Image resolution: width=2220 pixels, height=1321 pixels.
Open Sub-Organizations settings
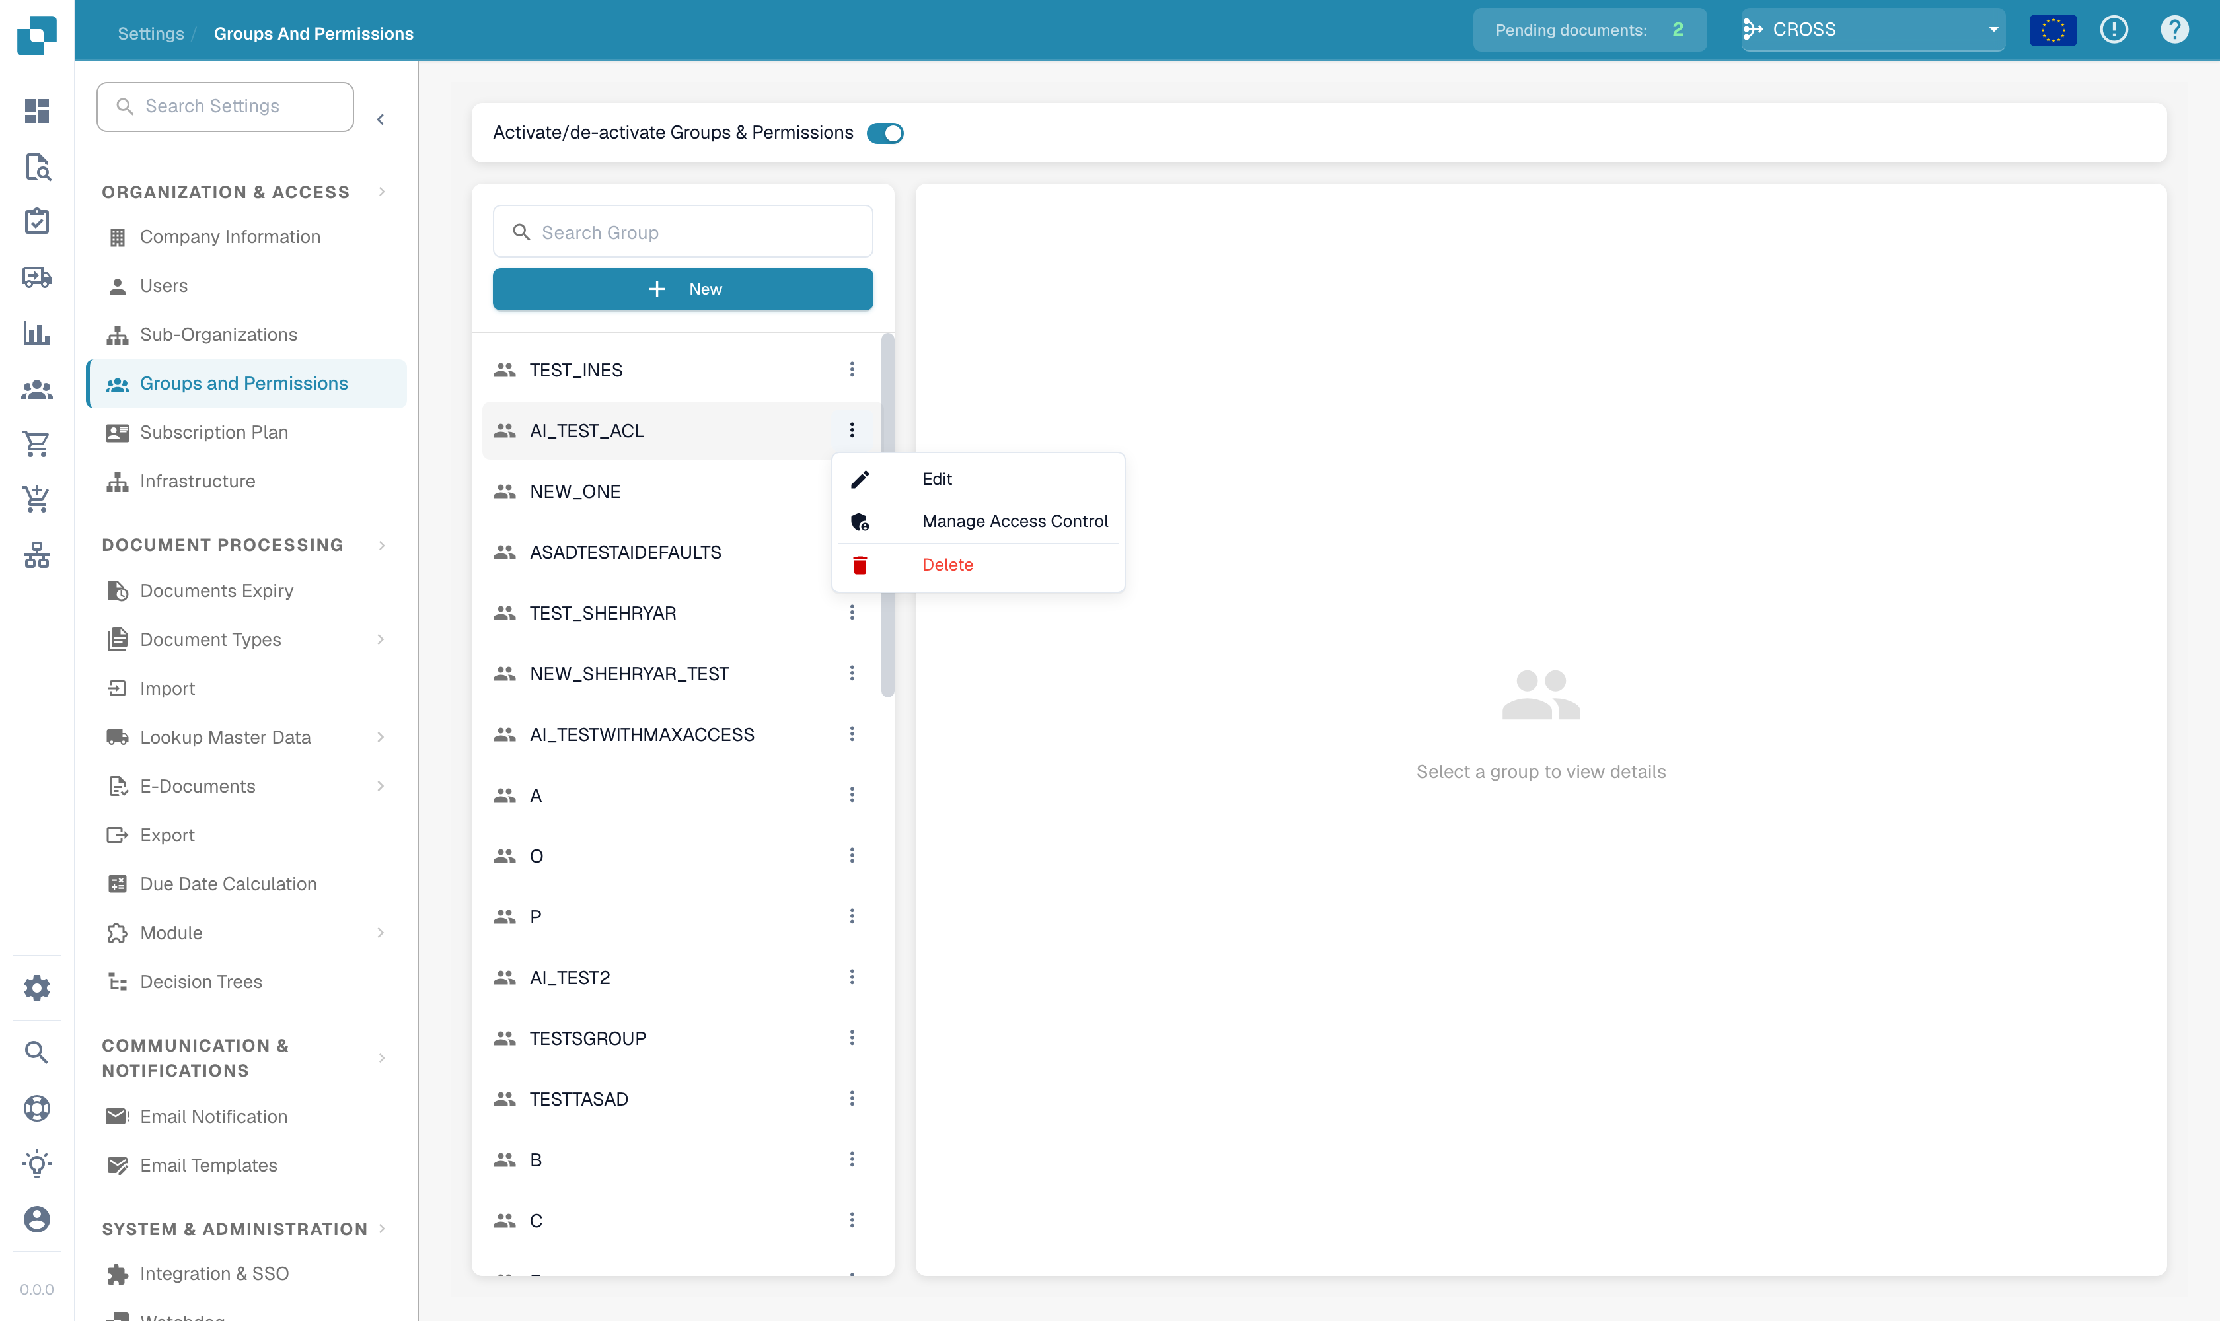pos(246,335)
